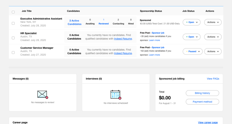Click the envelope icon in Messages card
Image resolution: width=232 pixels, height=124 pixels.
point(43,95)
